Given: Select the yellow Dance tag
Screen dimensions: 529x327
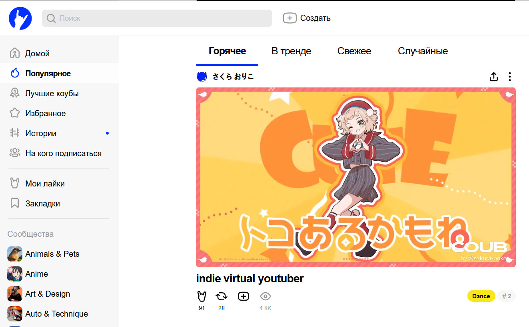Looking at the screenshot, I should point(481,296).
